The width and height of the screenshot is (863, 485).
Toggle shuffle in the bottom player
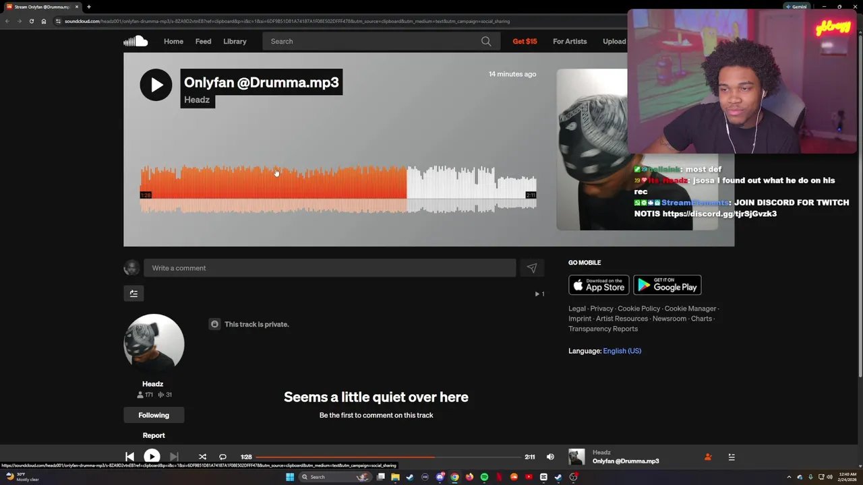point(202,457)
